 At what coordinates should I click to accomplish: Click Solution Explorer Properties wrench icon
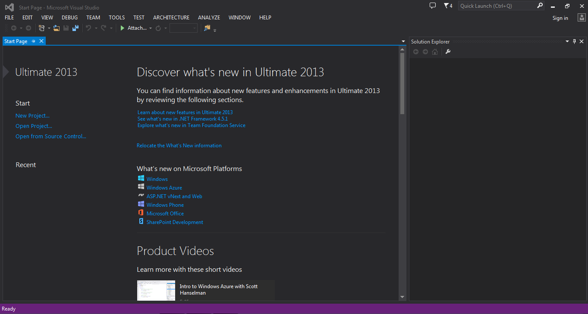pyautogui.click(x=448, y=52)
